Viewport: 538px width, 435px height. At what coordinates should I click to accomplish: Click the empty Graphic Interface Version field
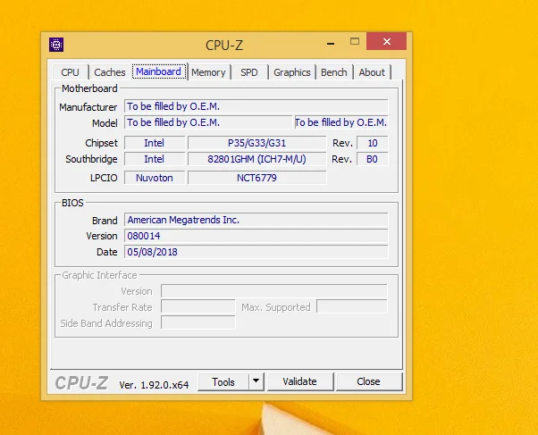point(274,291)
